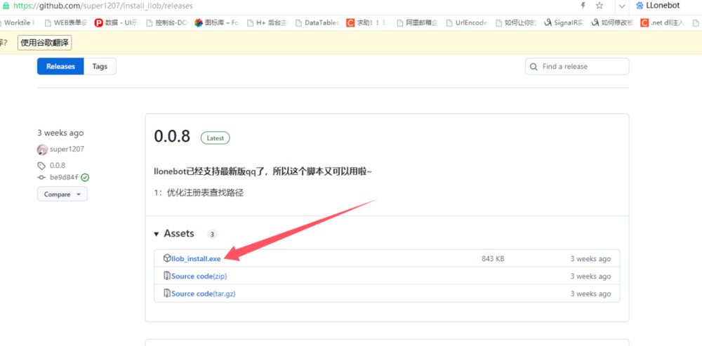This screenshot has height=346, width=702.
Task: Click the tag icon next to 0.0.8
Action: pos(42,166)
